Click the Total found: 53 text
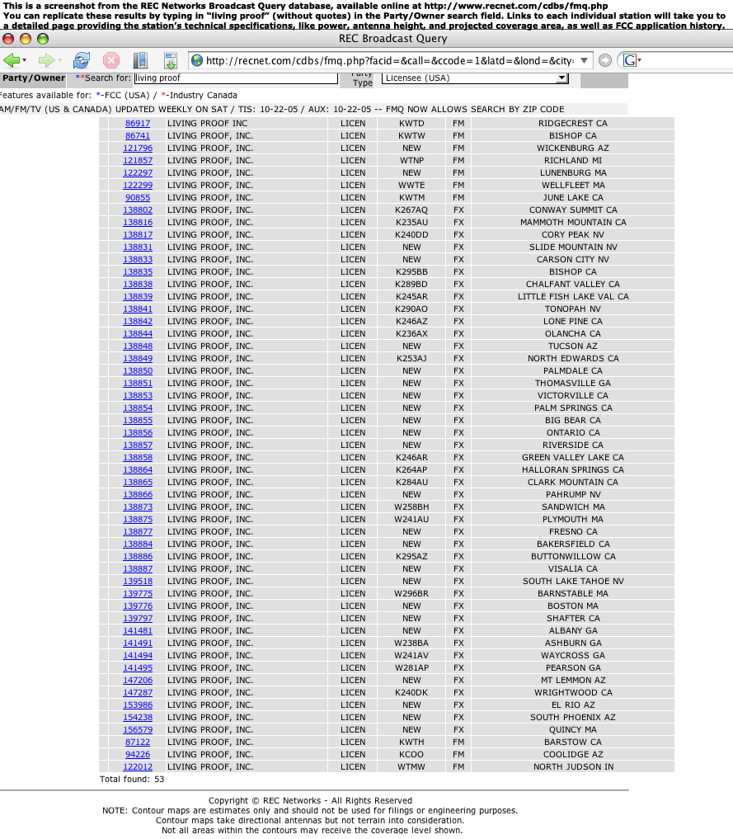Screen dimensions: 733x839 [x=132, y=780]
